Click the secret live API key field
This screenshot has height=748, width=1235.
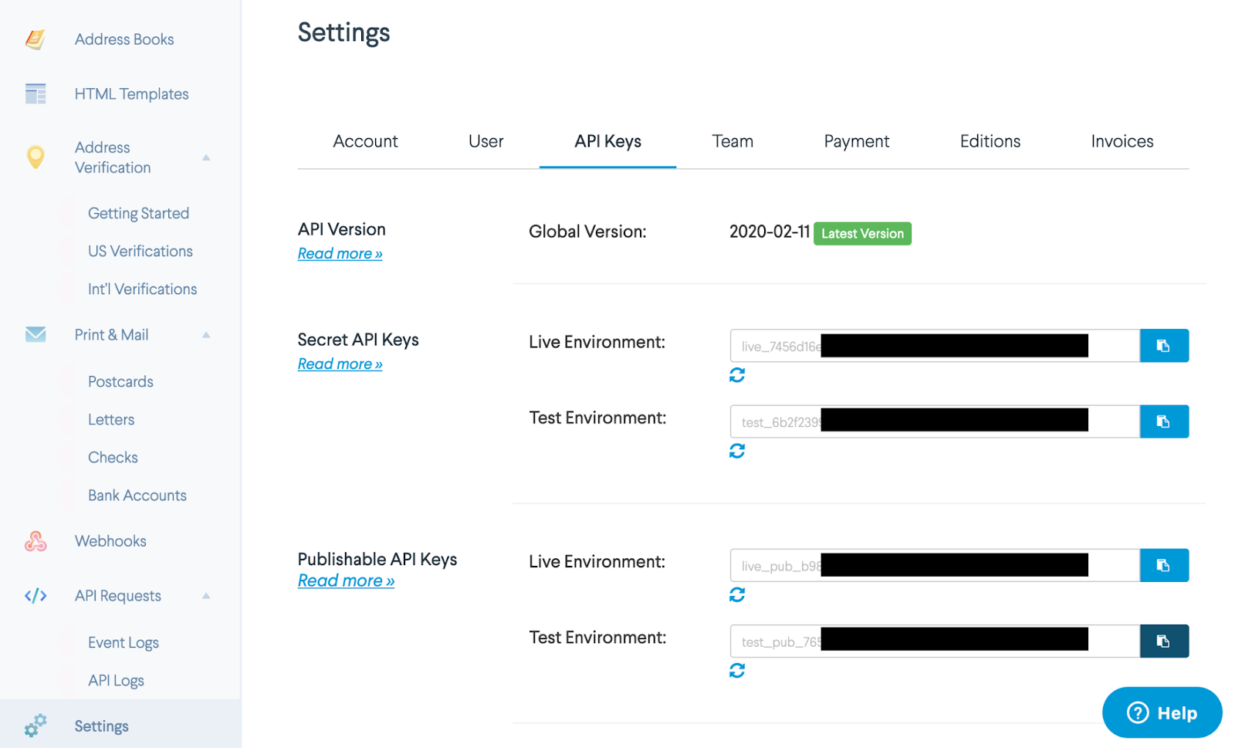(934, 346)
